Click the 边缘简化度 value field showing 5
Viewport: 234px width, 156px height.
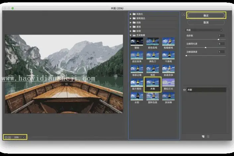[221, 44]
